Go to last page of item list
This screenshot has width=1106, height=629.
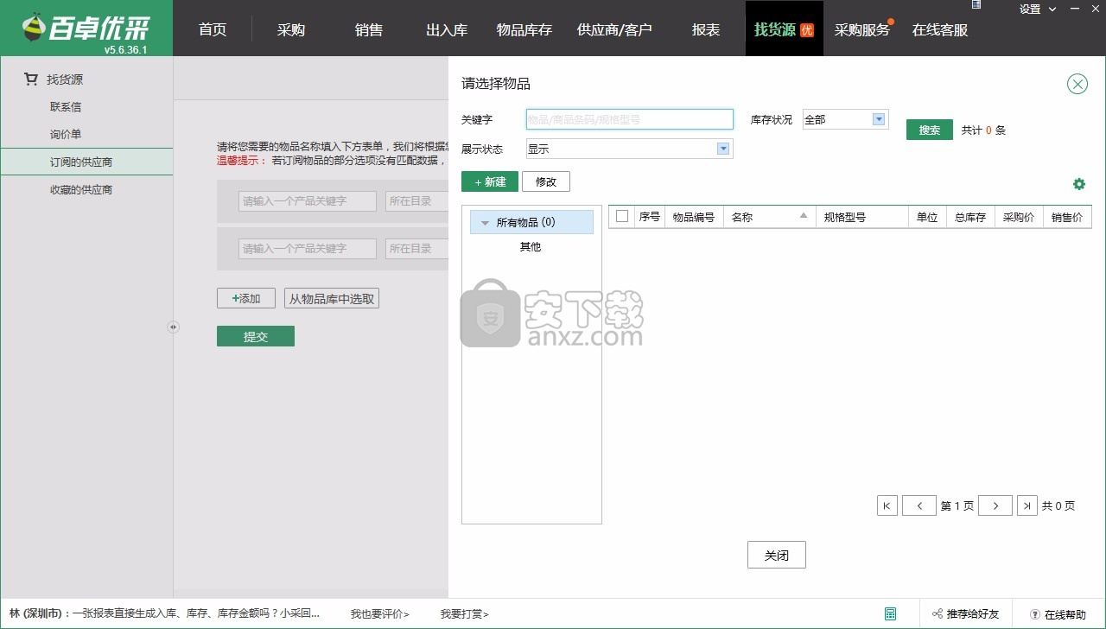click(1027, 505)
